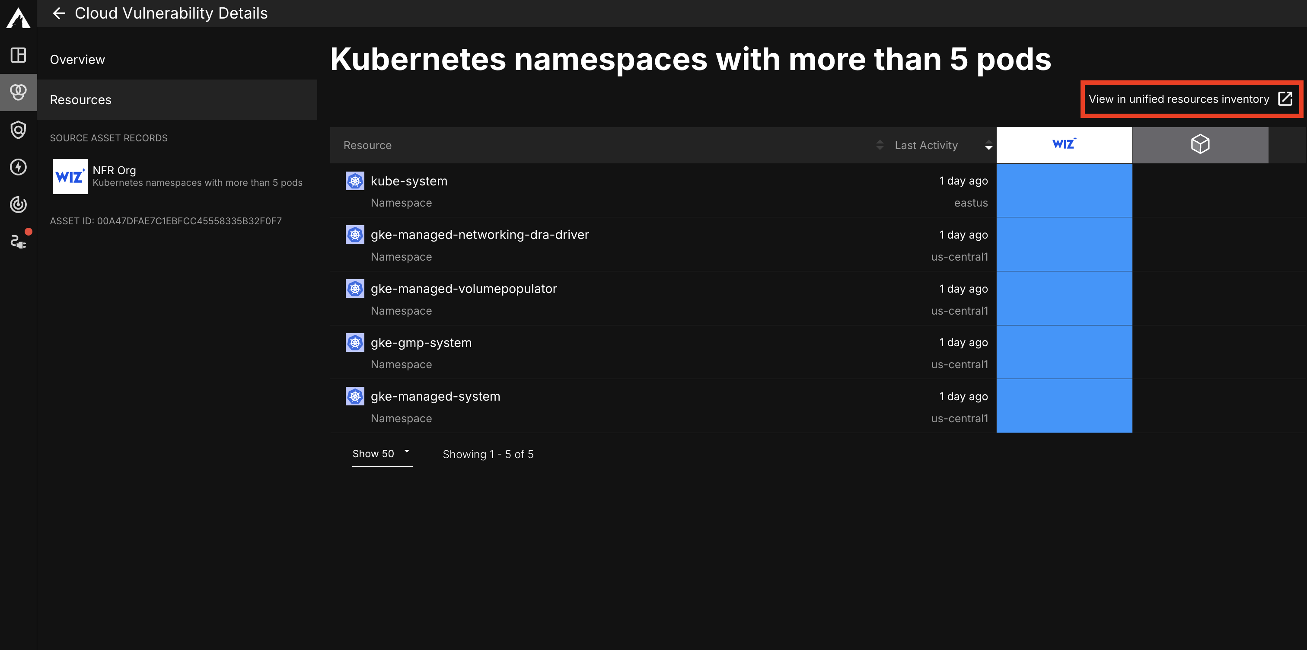Click the SOURCE ASSET RECORDS heading

(x=108, y=138)
